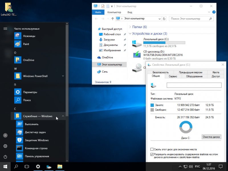Open the Snipping Tool (Ножницы) icon
This screenshot has width=228, height=171.
[x=18, y=36]
